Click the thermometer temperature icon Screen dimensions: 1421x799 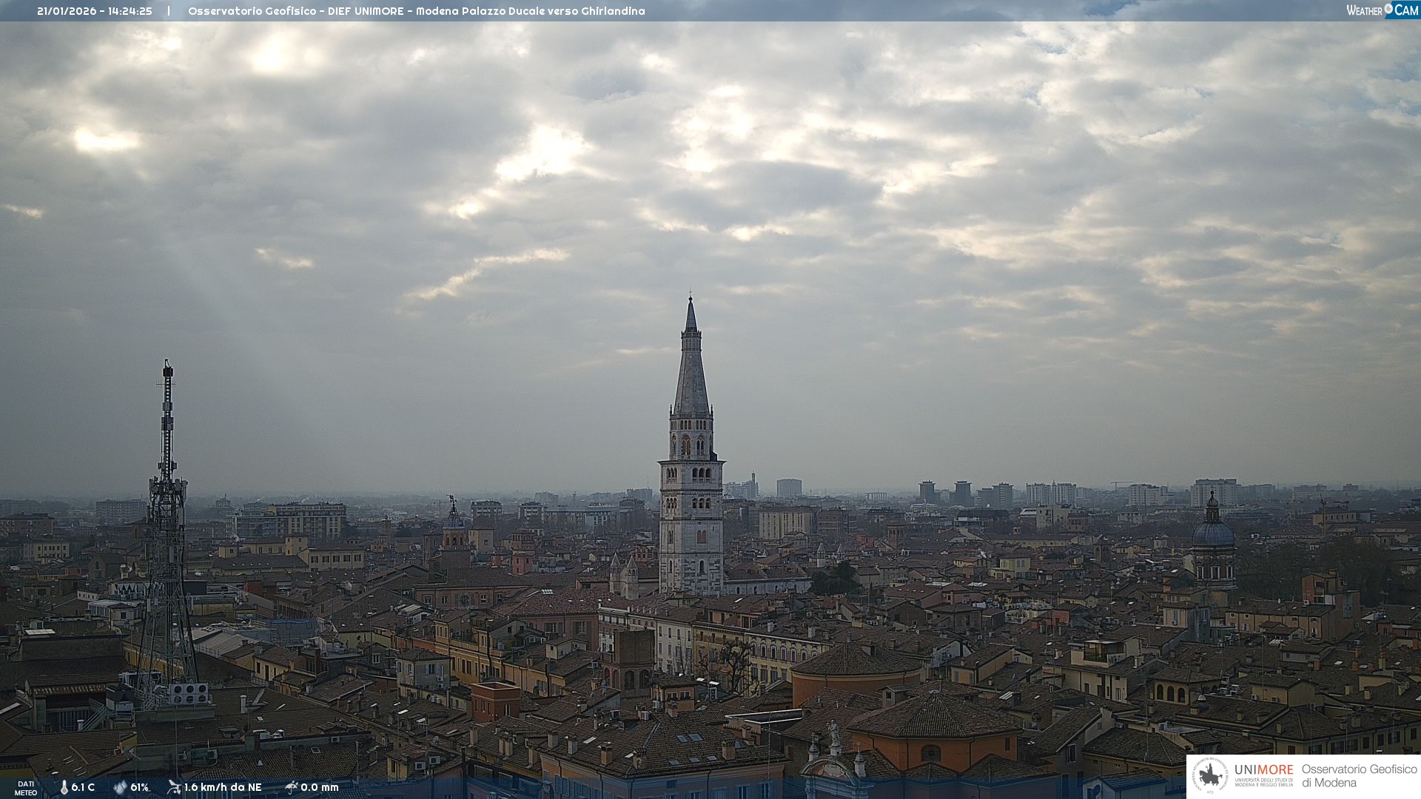click(64, 787)
